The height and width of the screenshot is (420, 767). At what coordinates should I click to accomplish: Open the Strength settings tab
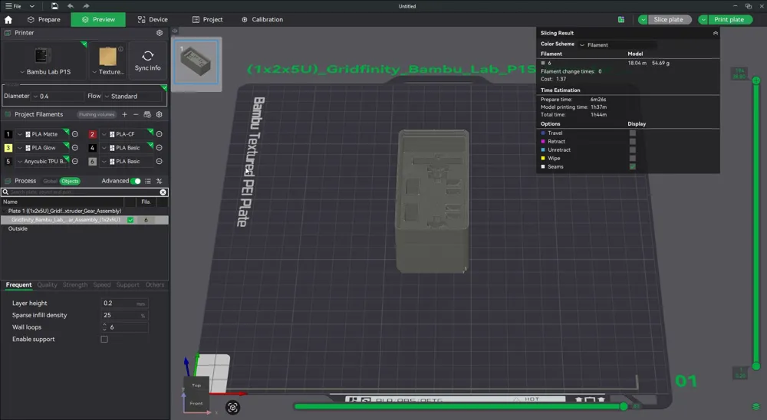coord(75,284)
